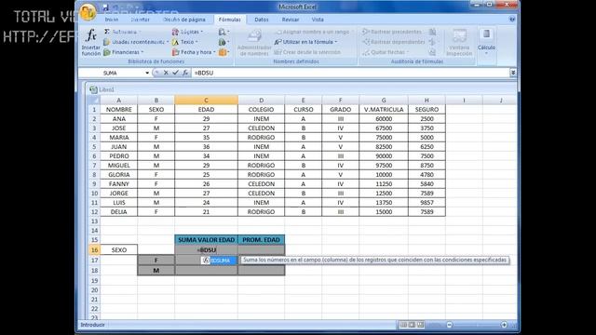Click the MIGUEL name cell
This screenshot has width=596, height=335.
119,166
